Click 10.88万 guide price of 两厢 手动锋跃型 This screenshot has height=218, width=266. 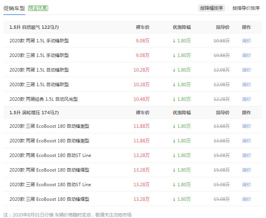(221, 40)
